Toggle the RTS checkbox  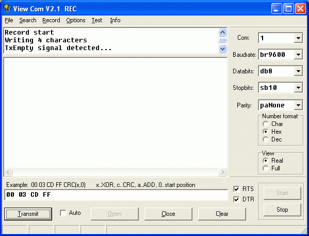coord(236,189)
